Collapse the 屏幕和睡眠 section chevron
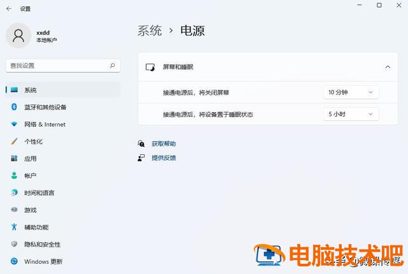 coord(387,67)
